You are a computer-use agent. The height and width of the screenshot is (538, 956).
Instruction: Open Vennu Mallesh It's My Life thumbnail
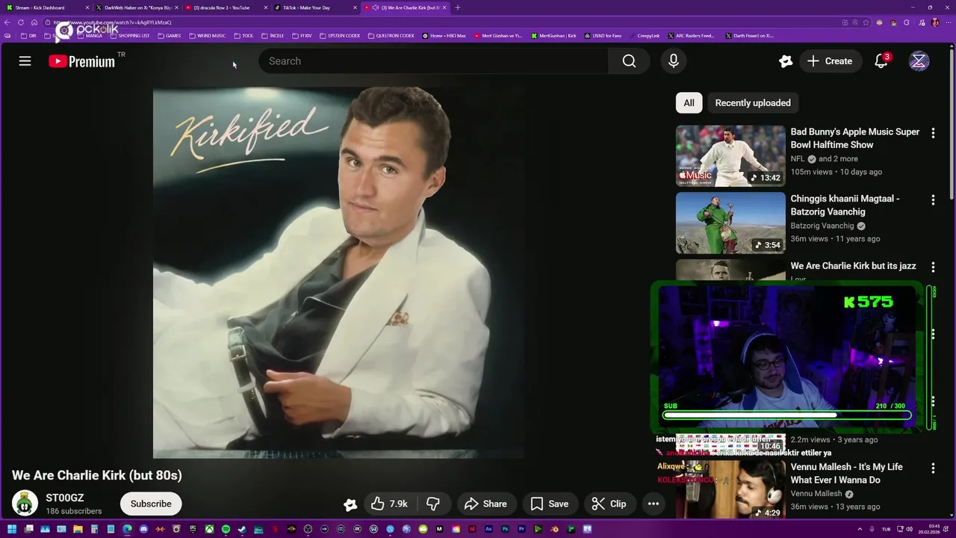(730, 489)
